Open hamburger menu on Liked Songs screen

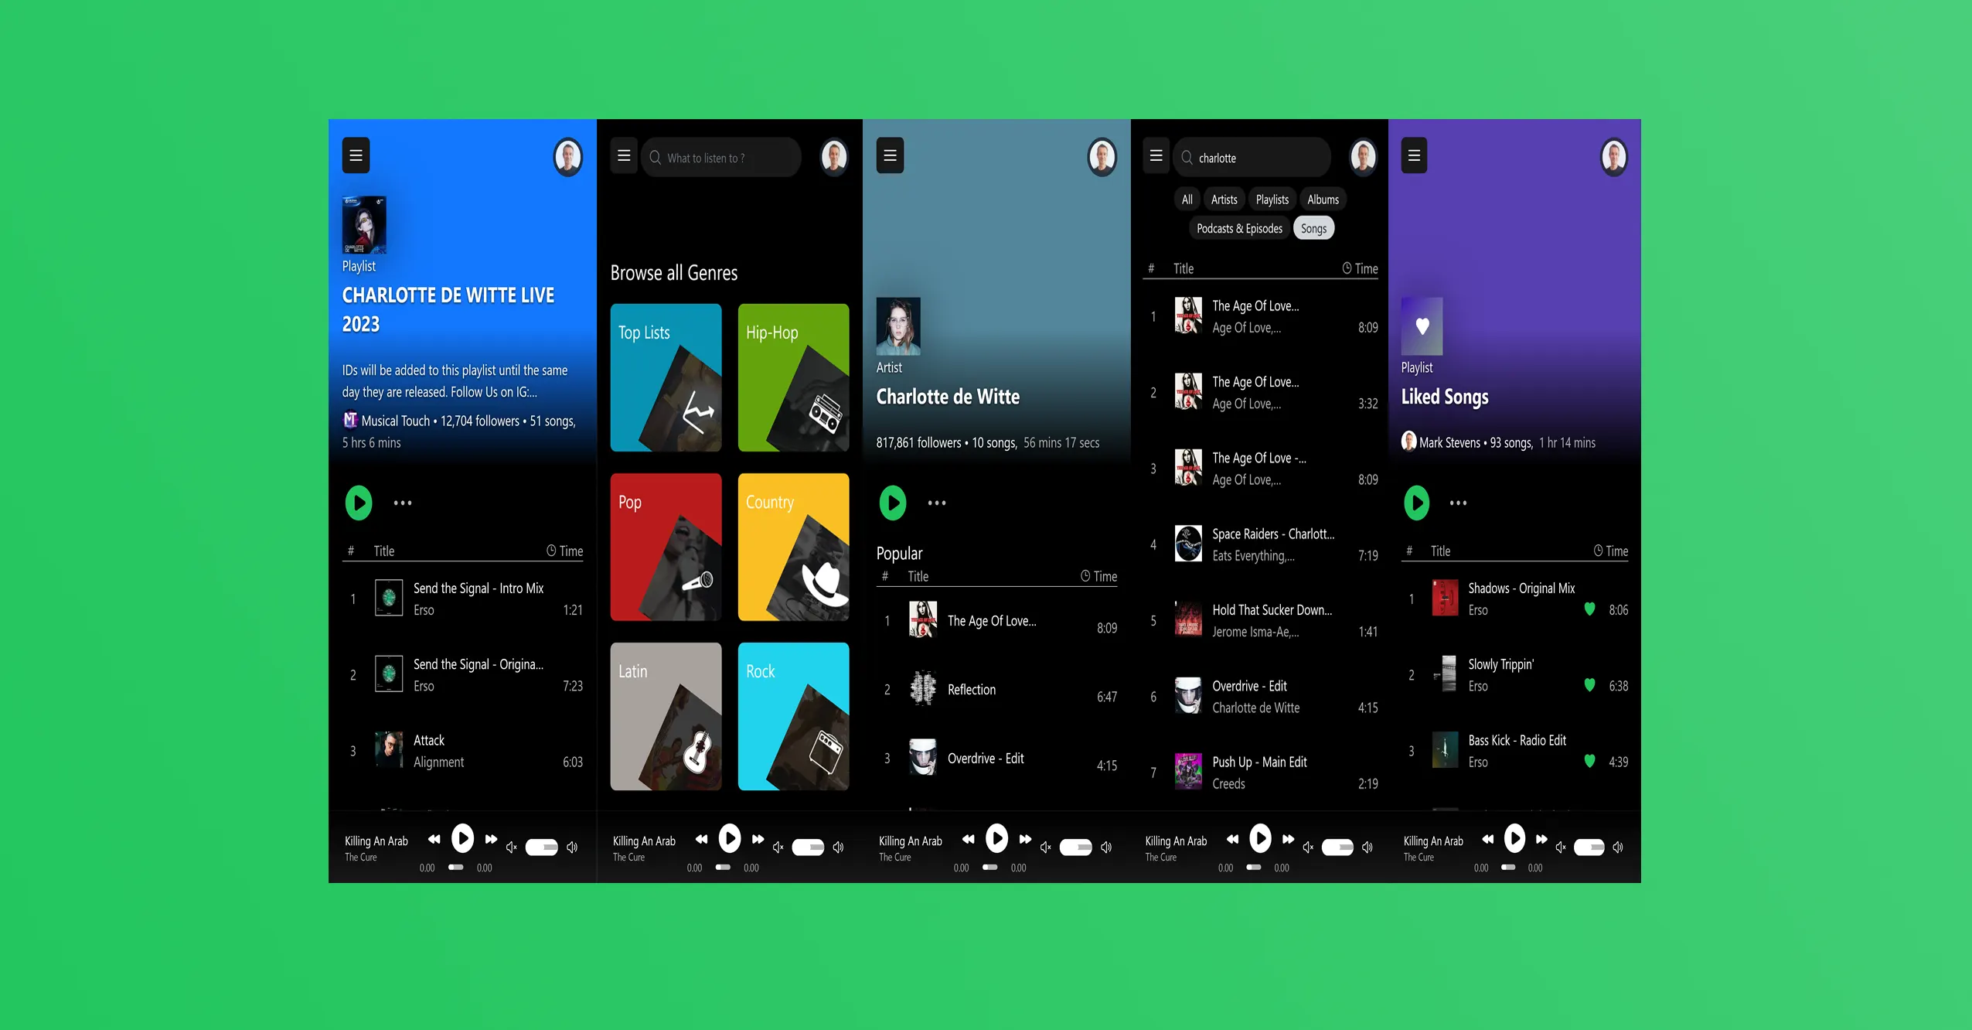(x=1414, y=155)
